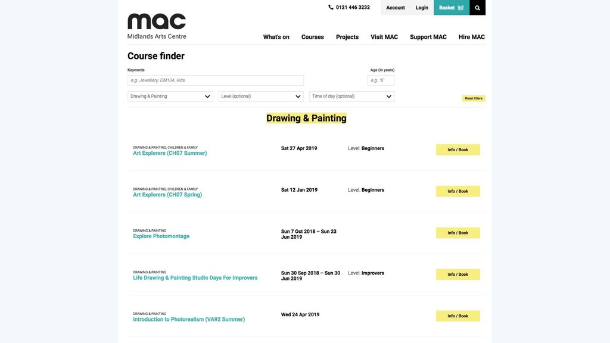This screenshot has width=610, height=343.
Task: Click the Sat 12 Jan 2019 date
Action: 299,190
